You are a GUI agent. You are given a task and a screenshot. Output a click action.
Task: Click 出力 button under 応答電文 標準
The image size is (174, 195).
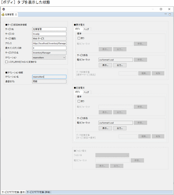point(120,112)
